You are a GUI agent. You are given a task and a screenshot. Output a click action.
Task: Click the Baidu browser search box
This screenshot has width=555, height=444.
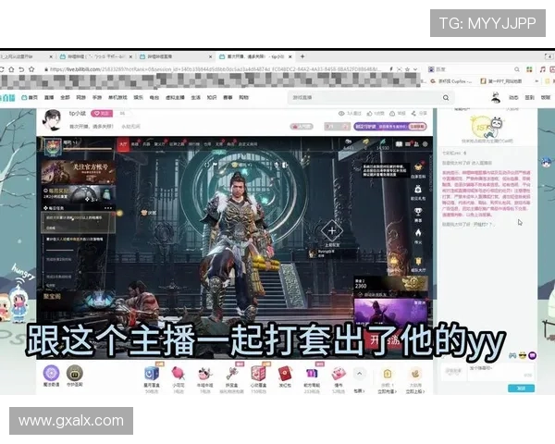coord(475,69)
